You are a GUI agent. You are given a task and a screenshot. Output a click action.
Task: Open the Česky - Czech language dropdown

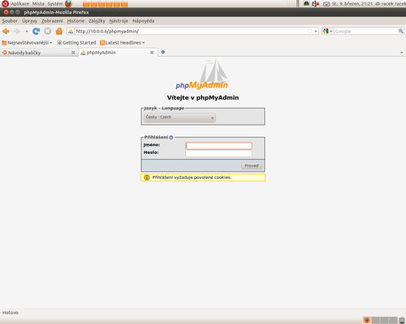(x=179, y=117)
